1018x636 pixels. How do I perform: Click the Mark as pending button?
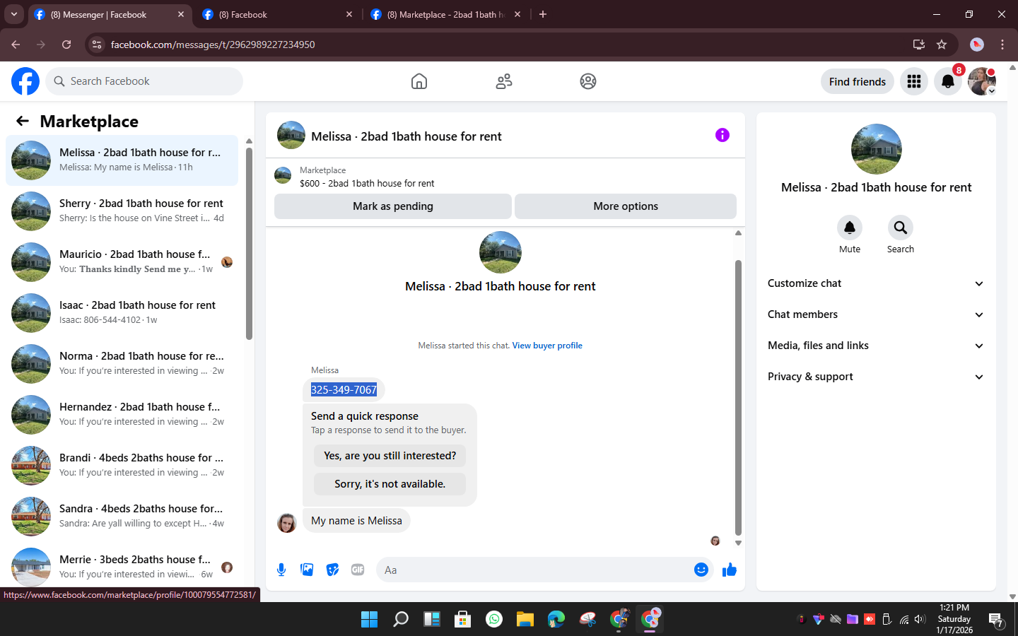point(393,206)
